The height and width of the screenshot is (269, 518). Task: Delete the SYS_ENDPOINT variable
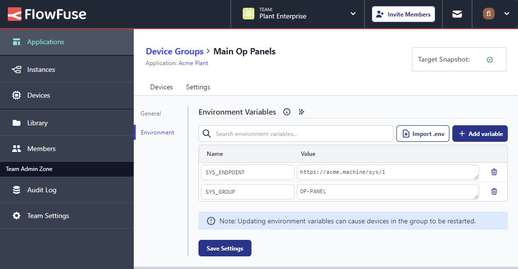click(494, 172)
